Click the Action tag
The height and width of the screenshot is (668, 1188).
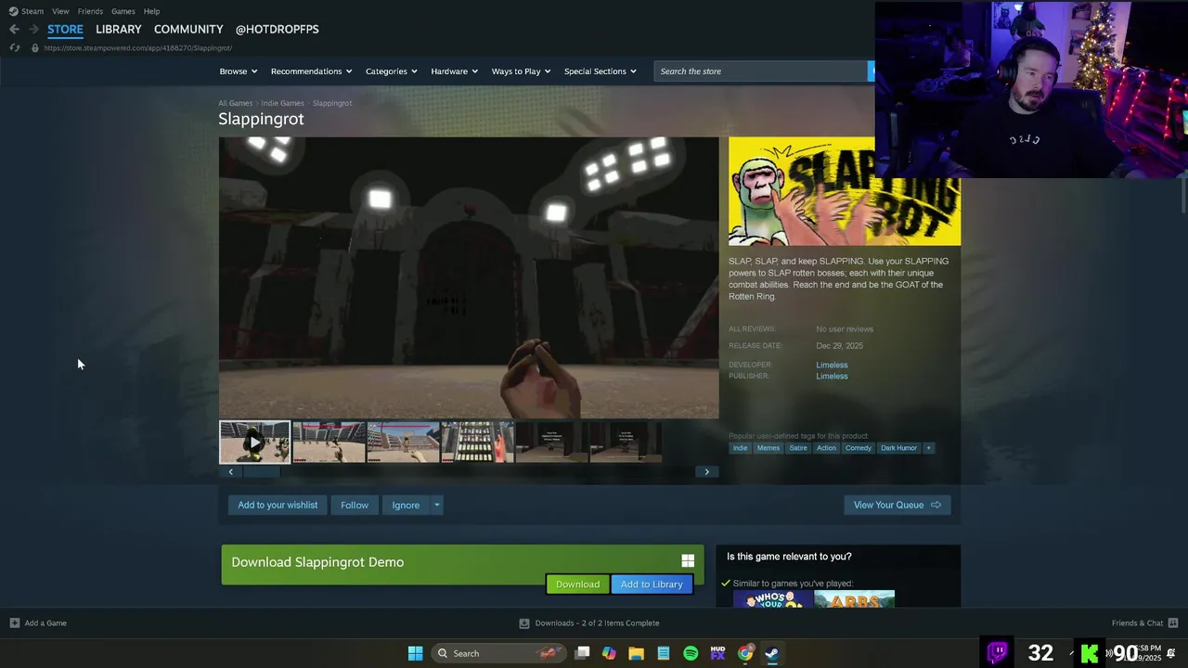pyautogui.click(x=826, y=448)
